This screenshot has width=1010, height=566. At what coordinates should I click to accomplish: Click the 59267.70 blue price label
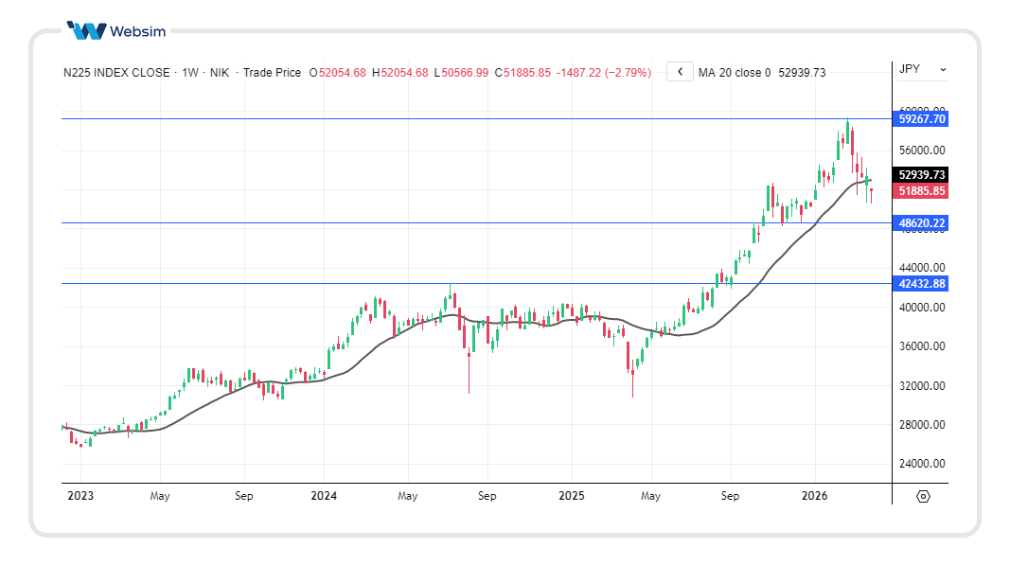click(x=921, y=119)
